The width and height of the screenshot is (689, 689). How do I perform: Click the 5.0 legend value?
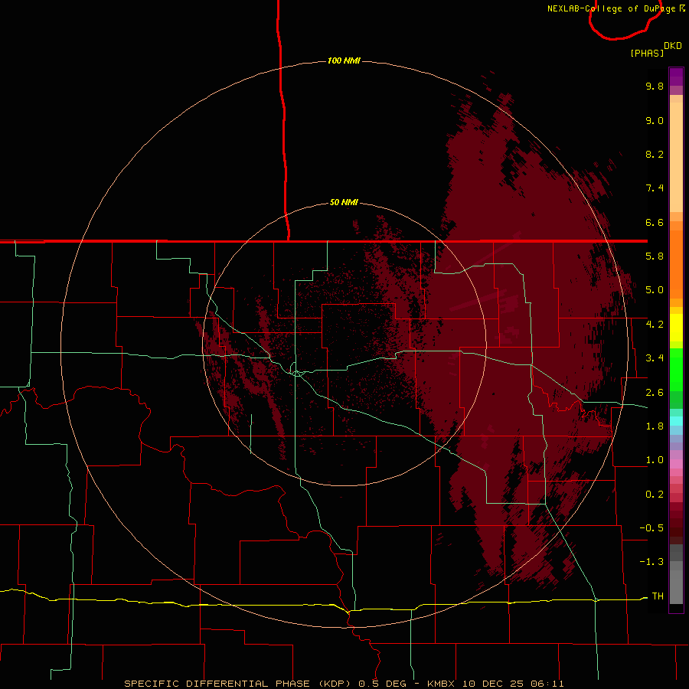coord(655,290)
